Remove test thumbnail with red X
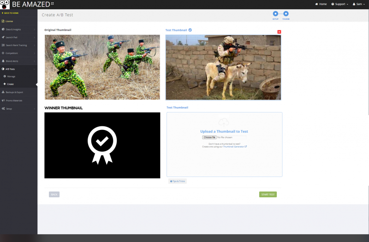 (279, 32)
